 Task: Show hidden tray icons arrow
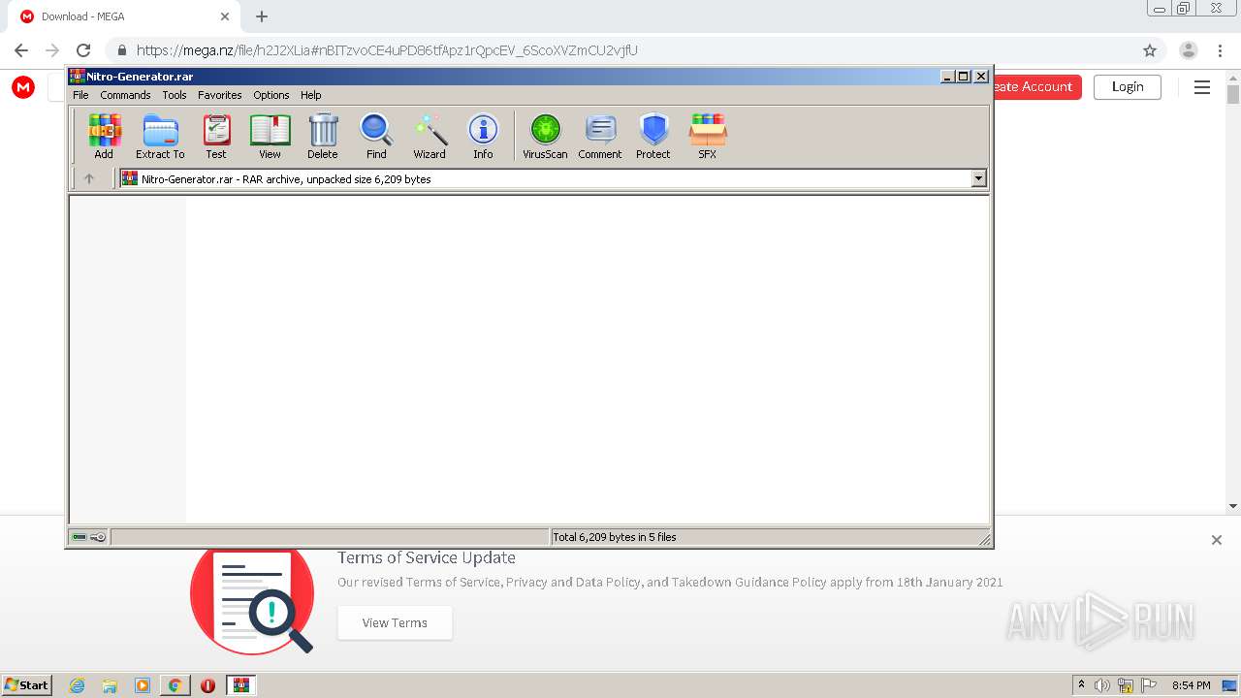click(1081, 685)
